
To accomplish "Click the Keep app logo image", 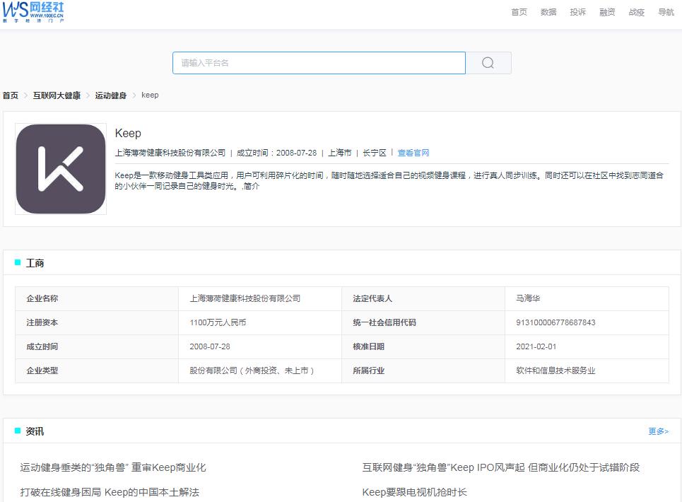I will coord(61,168).
